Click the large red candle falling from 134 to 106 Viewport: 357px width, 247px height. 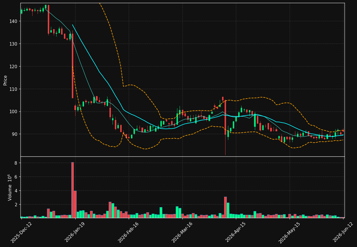(72, 66)
